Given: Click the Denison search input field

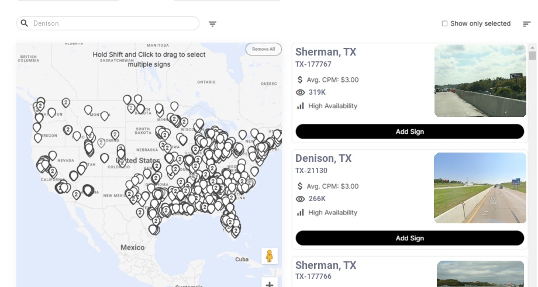Looking at the screenshot, I should (114, 23).
